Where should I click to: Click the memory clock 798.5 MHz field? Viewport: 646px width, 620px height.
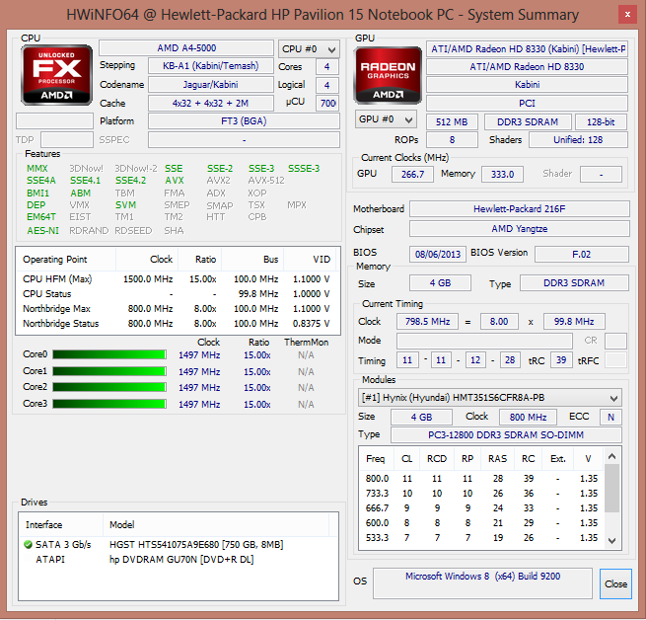tap(427, 321)
